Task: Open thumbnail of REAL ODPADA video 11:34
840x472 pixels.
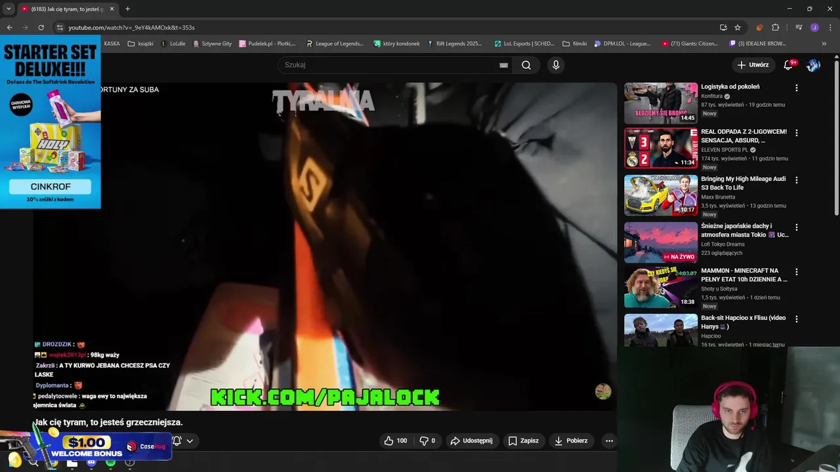Action: pyautogui.click(x=661, y=147)
